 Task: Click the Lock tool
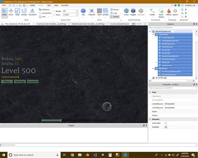(114, 13)
